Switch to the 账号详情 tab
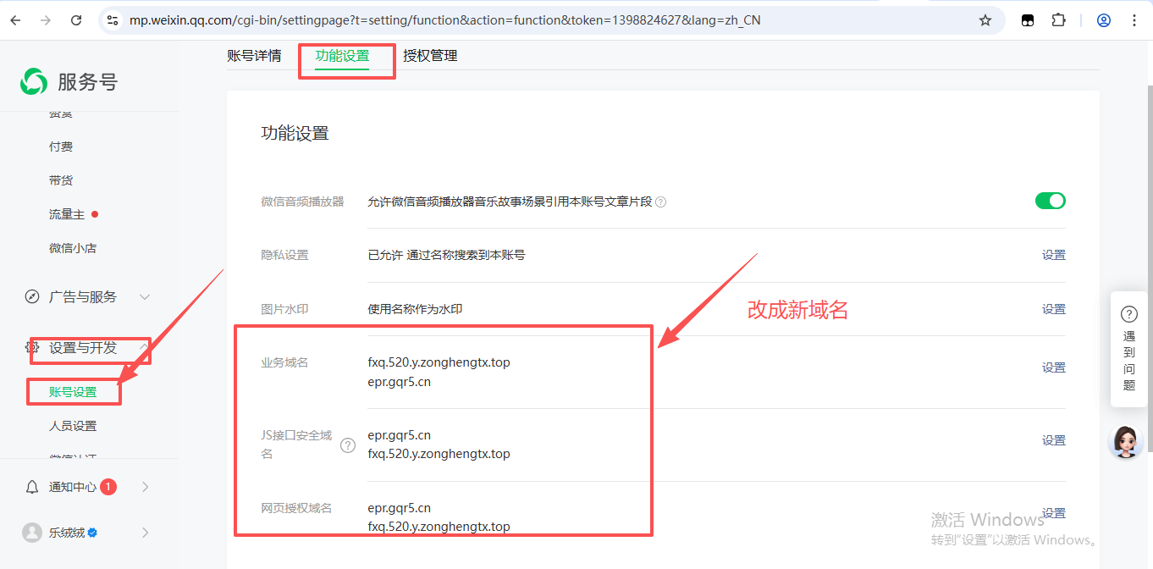This screenshot has width=1153, height=569. [254, 56]
